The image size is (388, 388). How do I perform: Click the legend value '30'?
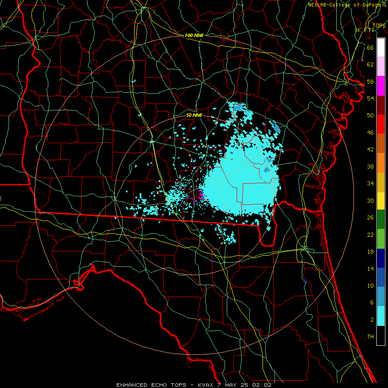tap(370, 200)
